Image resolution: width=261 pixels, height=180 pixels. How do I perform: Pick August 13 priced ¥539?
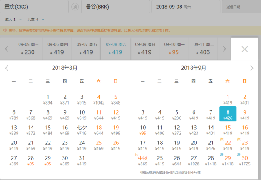[x=14, y=130]
